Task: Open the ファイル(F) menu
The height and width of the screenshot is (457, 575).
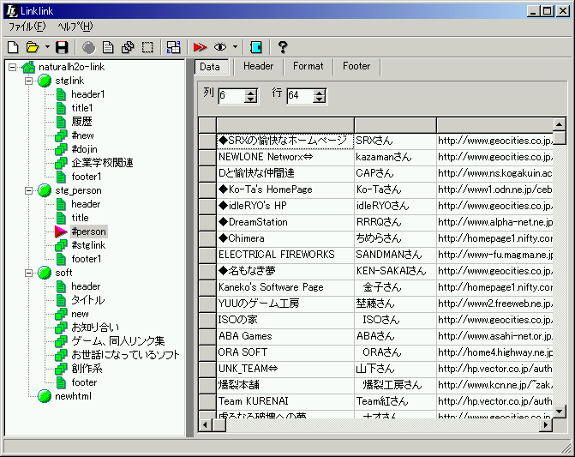Action: click(x=27, y=27)
